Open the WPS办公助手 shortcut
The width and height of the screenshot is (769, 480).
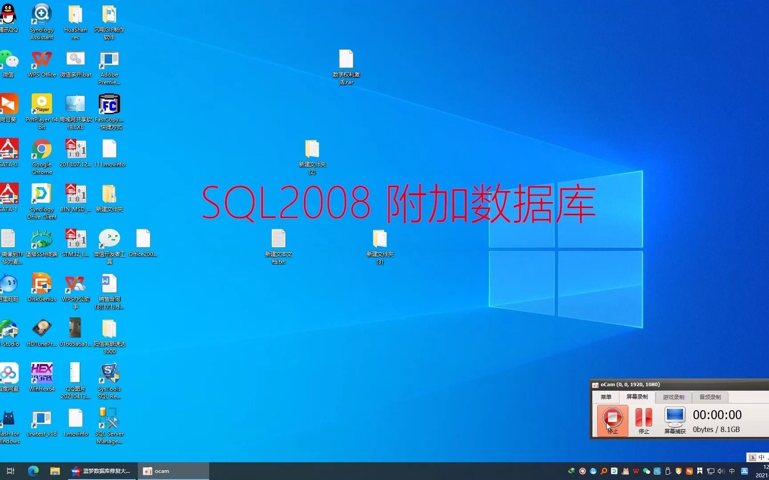point(75,291)
